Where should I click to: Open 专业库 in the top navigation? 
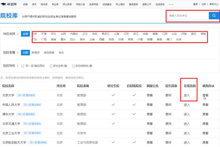(55, 4)
